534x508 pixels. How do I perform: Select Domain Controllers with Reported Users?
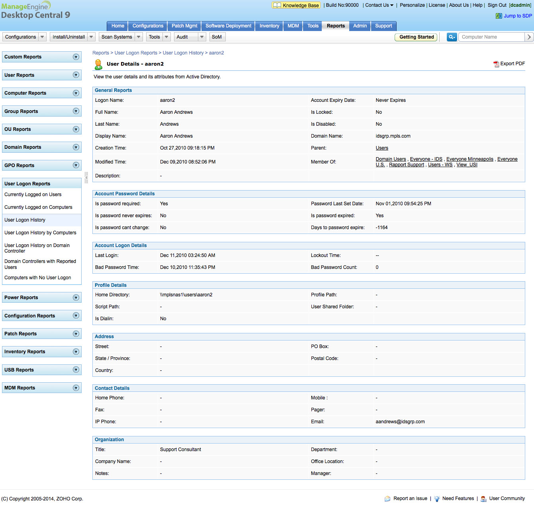tap(40, 264)
